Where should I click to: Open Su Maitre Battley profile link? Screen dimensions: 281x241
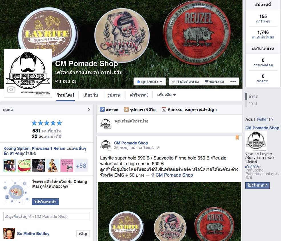(33, 234)
